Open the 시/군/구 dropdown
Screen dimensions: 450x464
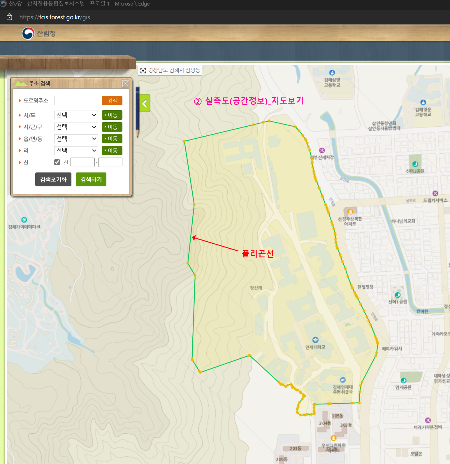click(x=76, y=127)
